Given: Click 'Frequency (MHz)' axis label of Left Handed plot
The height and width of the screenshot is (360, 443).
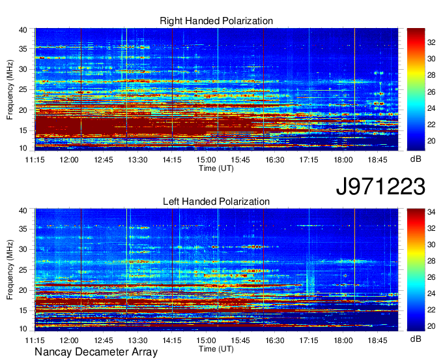Looking at the screenshot, I should coord(10,269).
